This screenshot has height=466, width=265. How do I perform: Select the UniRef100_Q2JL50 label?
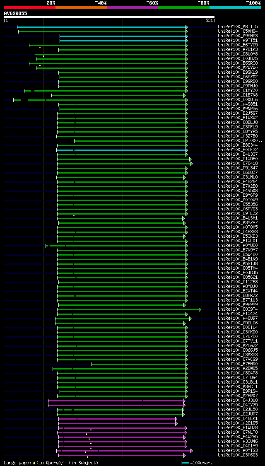point(238,410)
